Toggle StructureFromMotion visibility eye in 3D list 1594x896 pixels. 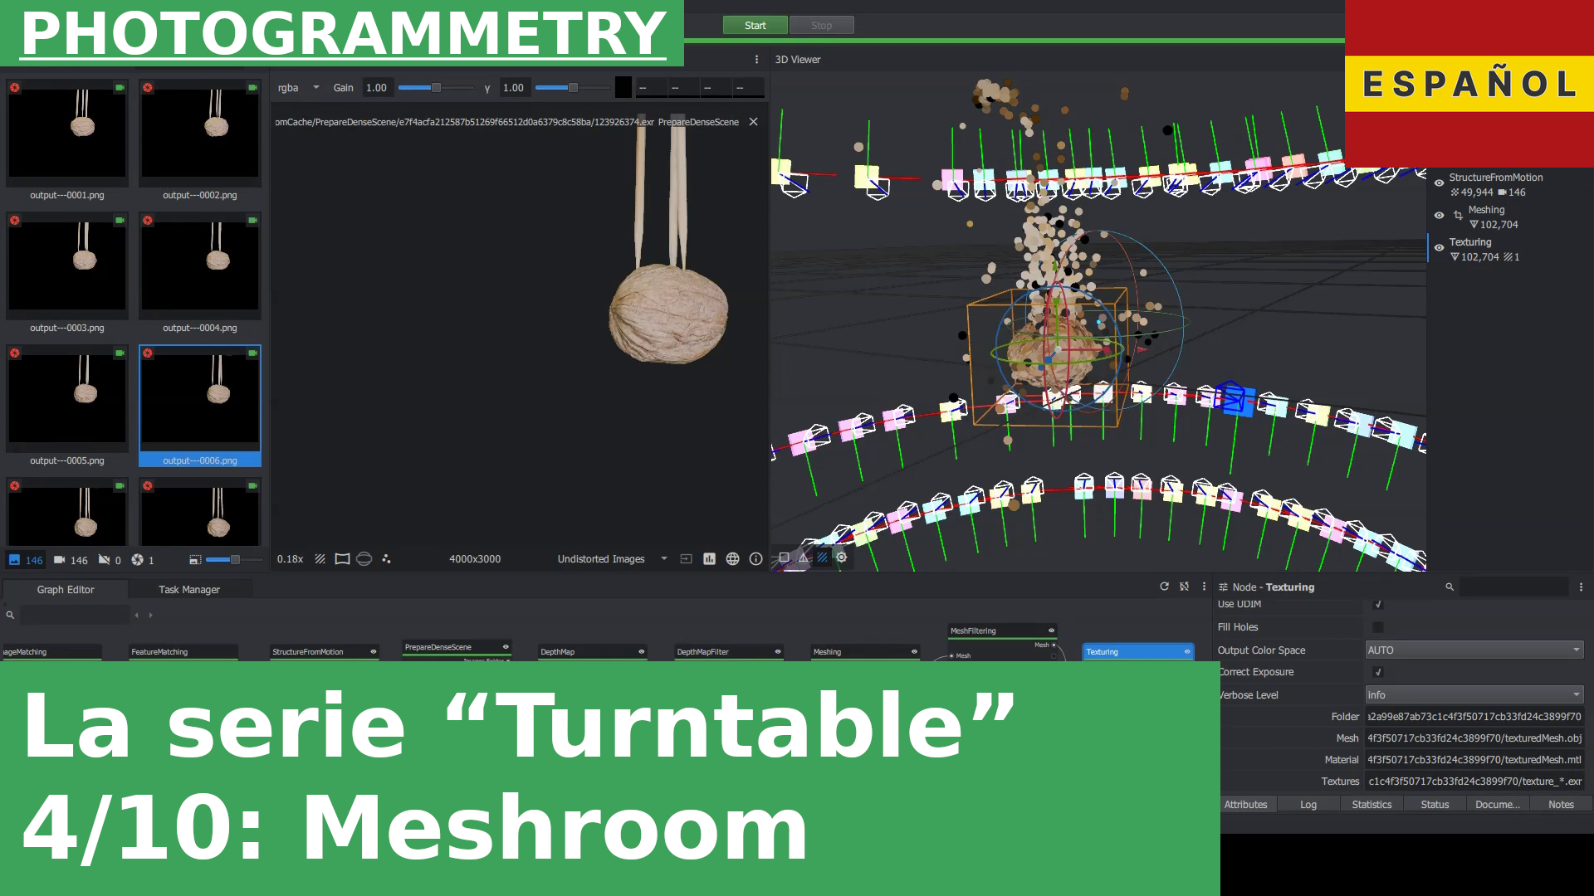1439,183
